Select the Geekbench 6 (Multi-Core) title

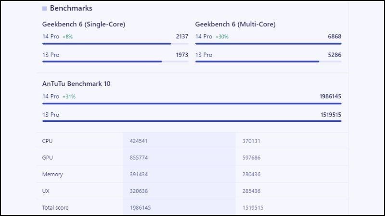pos(235,24)
